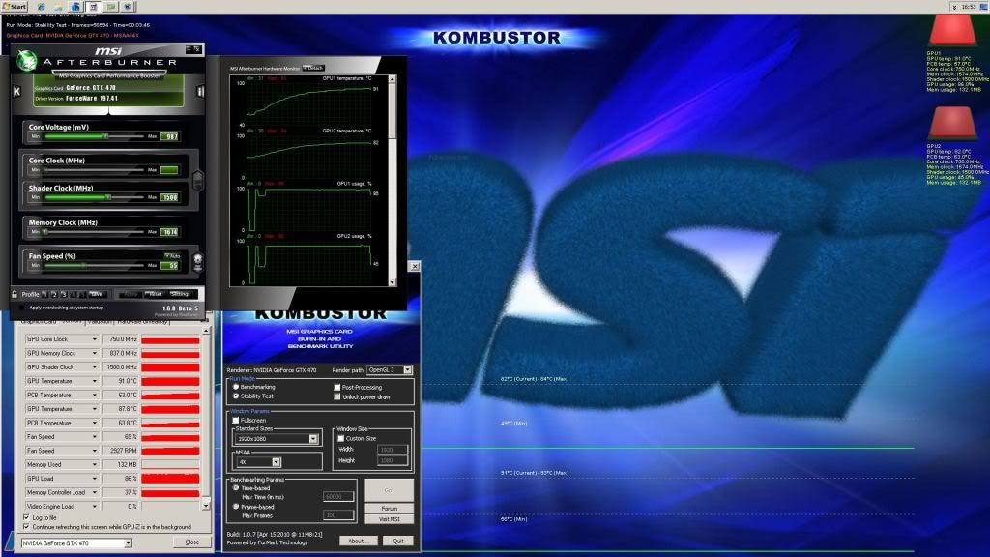Enable Fullscreen checkbox in Window Params
Screen dimensions: 990x557
(x=236, y=420)
